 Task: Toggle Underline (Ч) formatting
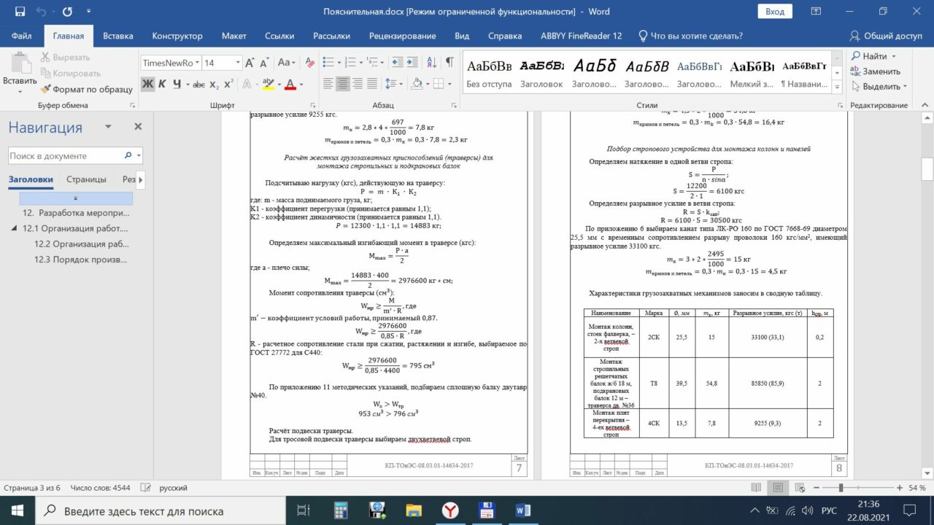tap(177, 84)
